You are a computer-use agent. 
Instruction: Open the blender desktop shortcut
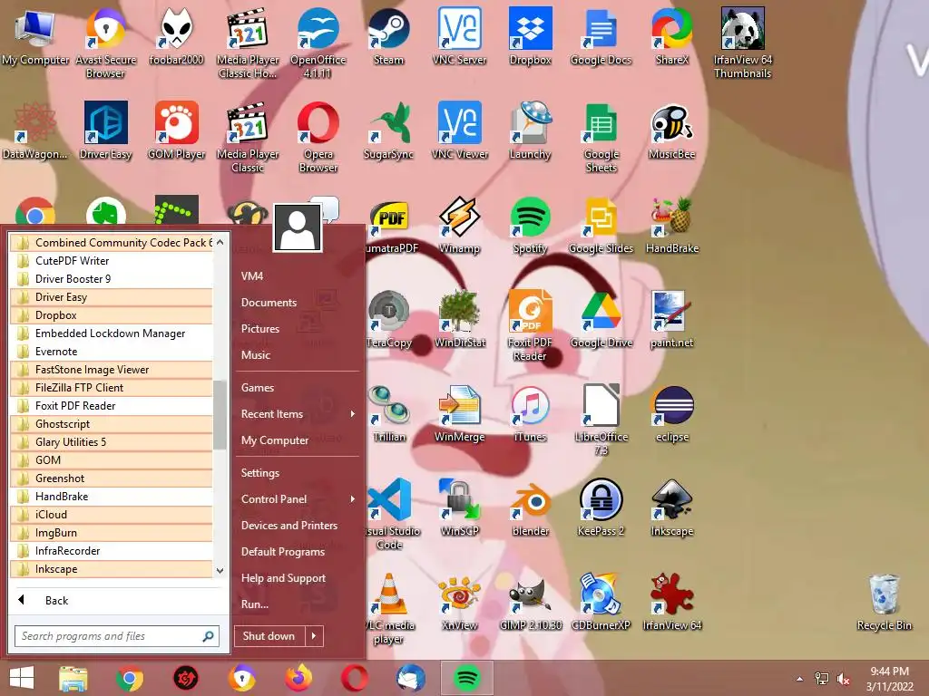point(530,507)
